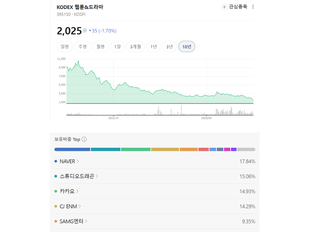Click blue NAVER segment in holdings bar
The height and width of the screenshot is (232, 309).
(x=72, y=149)
